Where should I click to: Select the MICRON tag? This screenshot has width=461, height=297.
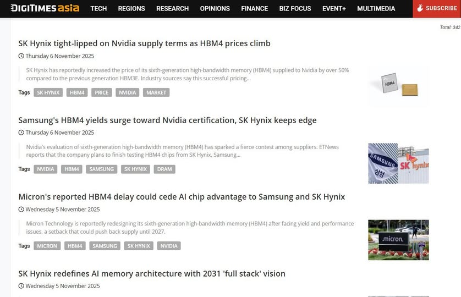click(x=47, y=246)
